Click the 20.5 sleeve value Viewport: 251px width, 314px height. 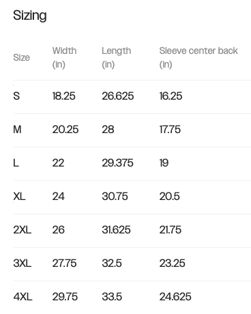pos(169,197)
